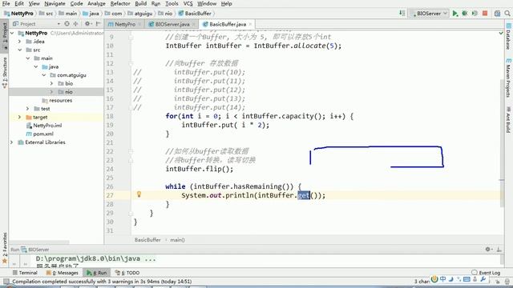Open the Run tool window button
Viewport: 513px width, 288px height.
(97, 273)
